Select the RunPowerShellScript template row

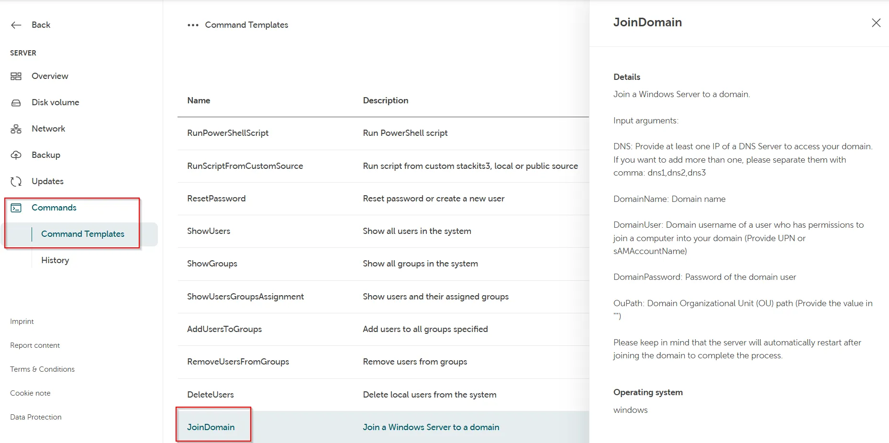pos(228,133)
